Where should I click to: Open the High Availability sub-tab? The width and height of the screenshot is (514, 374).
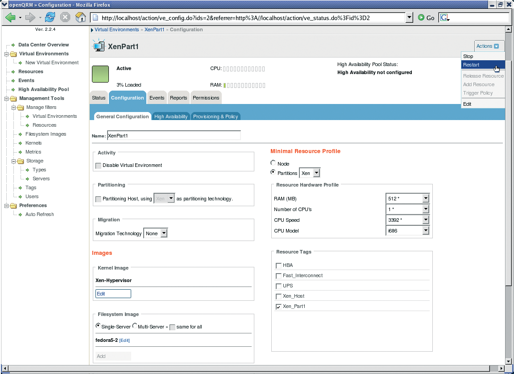[171, 116]
